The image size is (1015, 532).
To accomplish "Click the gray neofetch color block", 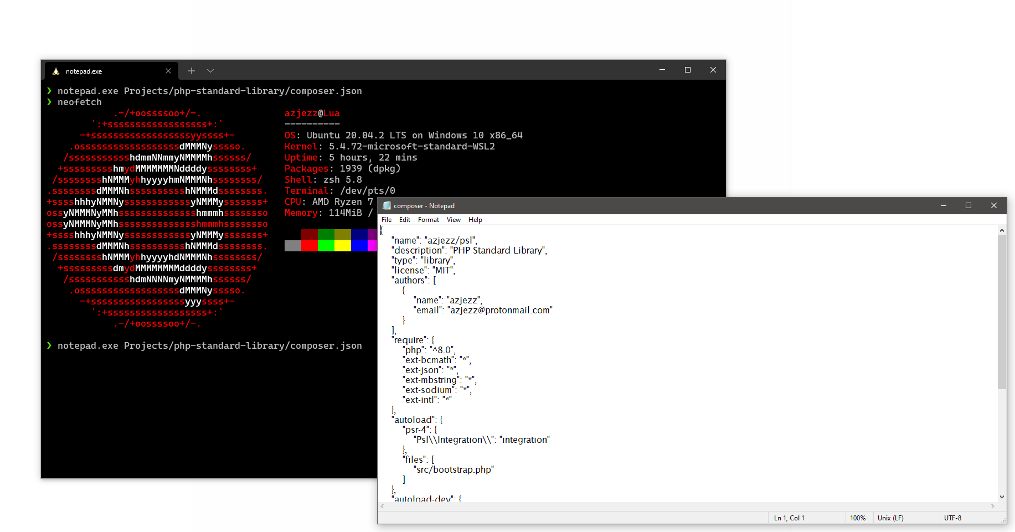I will (293, 246).
